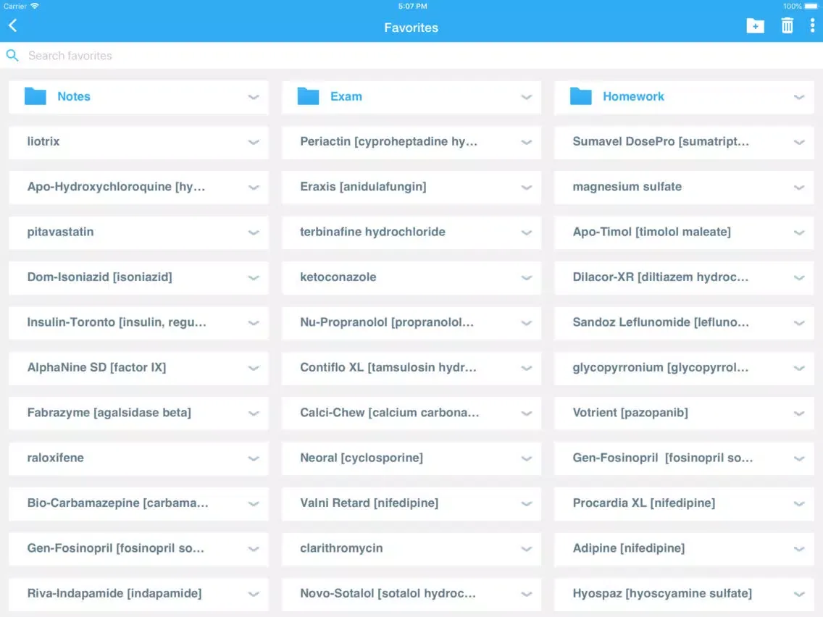823x617 pixels.
Task: Open Calci-Chew [calcium carbonate] entry
Action: pyautogui.click(x=411, y=412)
